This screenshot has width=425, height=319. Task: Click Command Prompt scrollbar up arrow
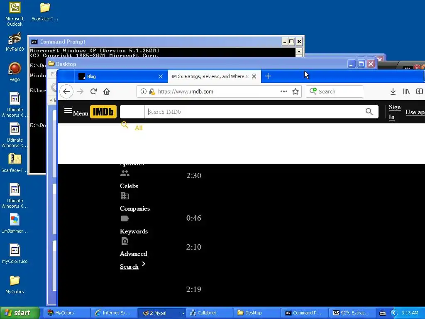(299, 51)
